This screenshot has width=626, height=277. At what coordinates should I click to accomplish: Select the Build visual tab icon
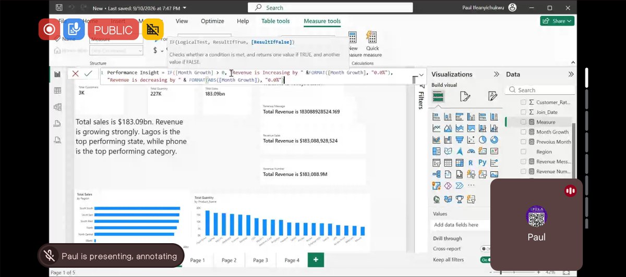pyautogui.click(x=438, y=96)
